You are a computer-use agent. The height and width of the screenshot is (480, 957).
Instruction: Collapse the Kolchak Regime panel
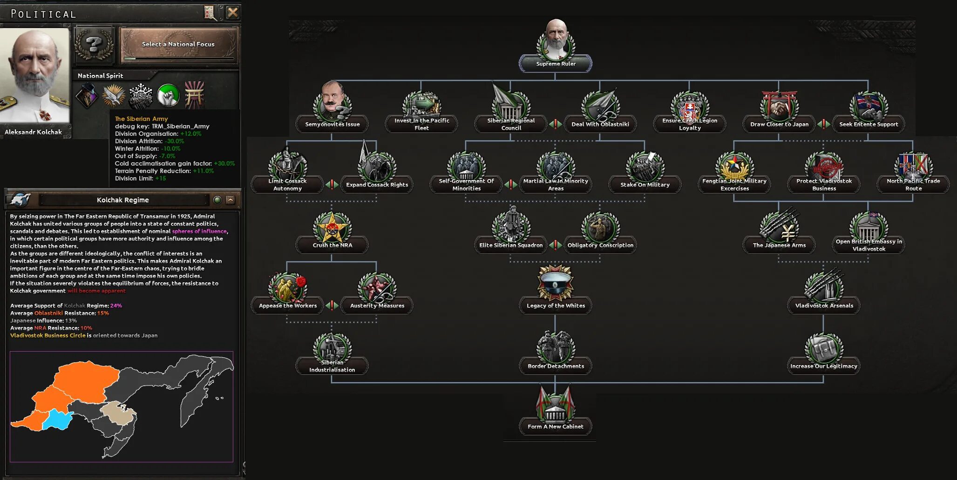click(x=230, y=200)
